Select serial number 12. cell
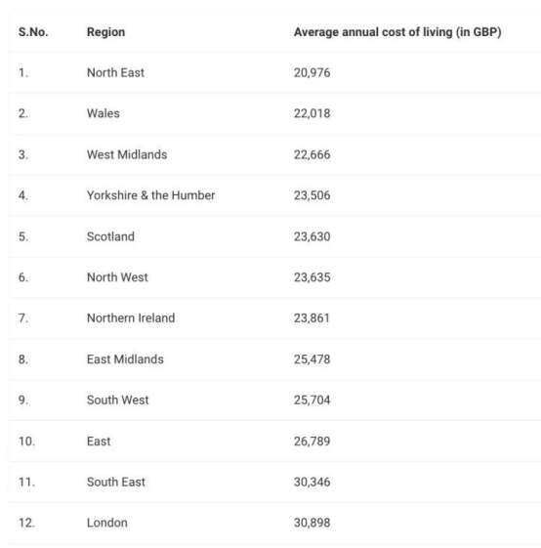 pos(26,523)
